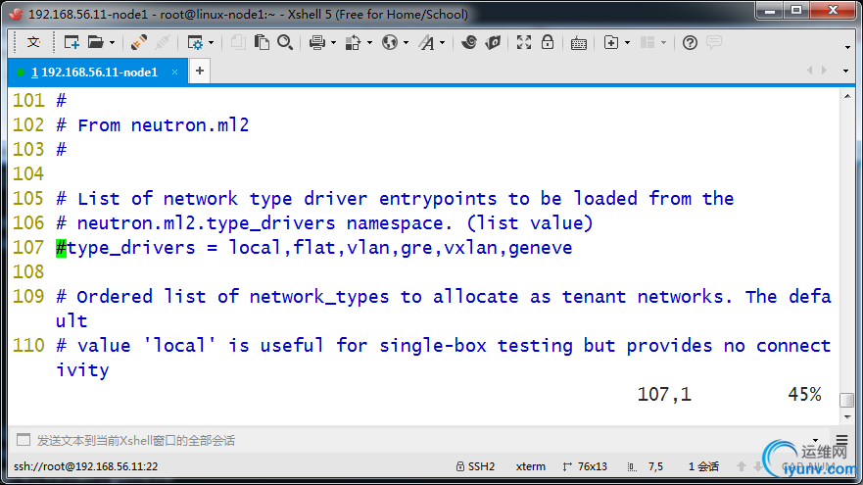Click the terminal scrollbar thumb
This screenshot has height=485, width=863.
click(847, 399)
